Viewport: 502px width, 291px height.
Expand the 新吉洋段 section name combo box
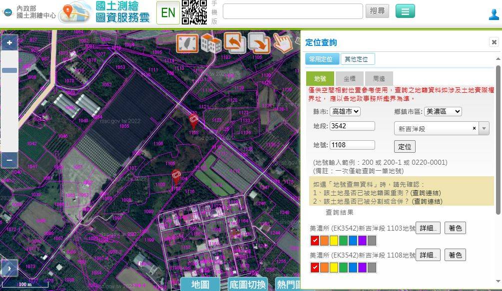[483, 128]
